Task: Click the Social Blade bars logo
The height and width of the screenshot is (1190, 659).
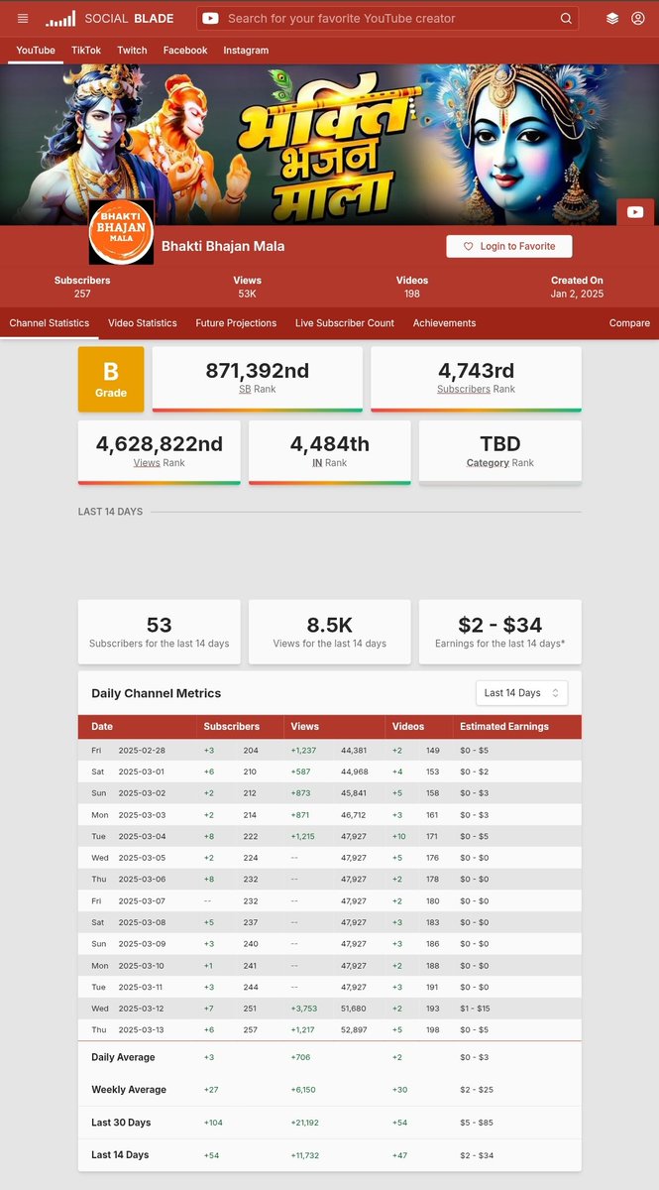Action: pyautogui.click(x=60, y=18)
